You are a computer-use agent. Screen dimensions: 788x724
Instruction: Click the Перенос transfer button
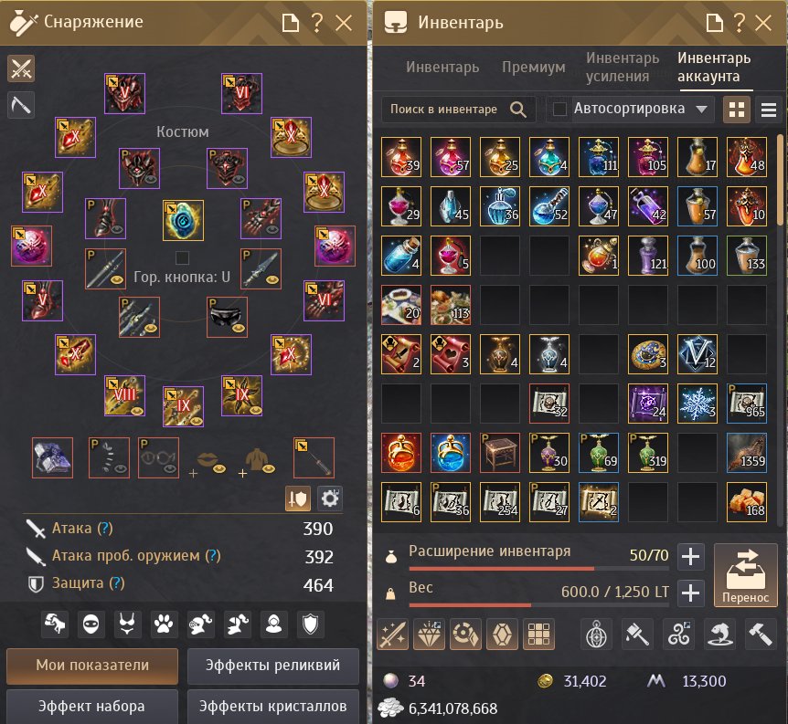745,575
